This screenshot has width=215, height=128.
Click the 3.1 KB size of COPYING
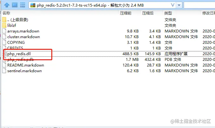133,43
